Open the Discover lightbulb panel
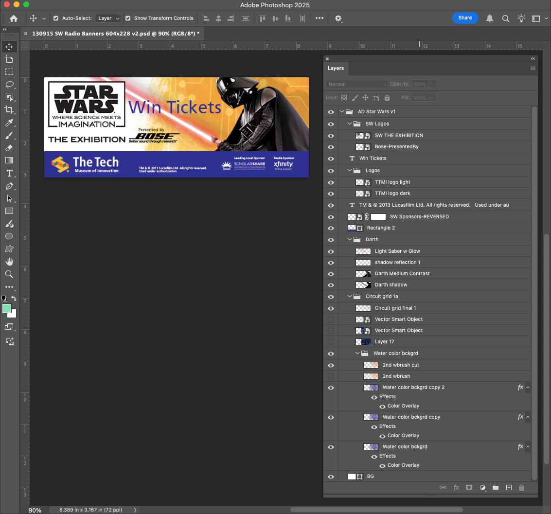Image resolution: width=551 pixels, height=514 pixels. (x=521, y=18)
